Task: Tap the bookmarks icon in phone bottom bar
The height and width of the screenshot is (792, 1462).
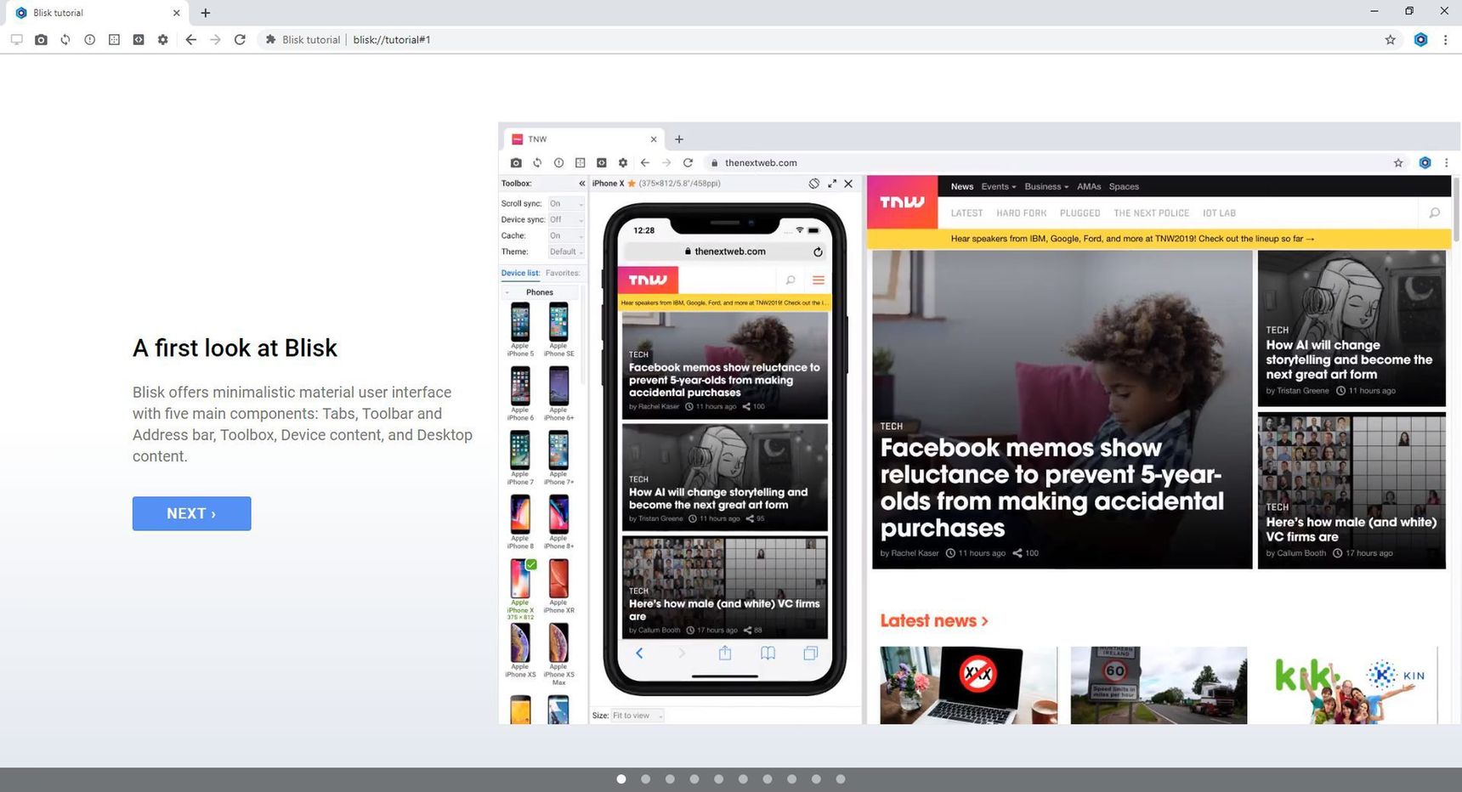Action: pos(768,653)
